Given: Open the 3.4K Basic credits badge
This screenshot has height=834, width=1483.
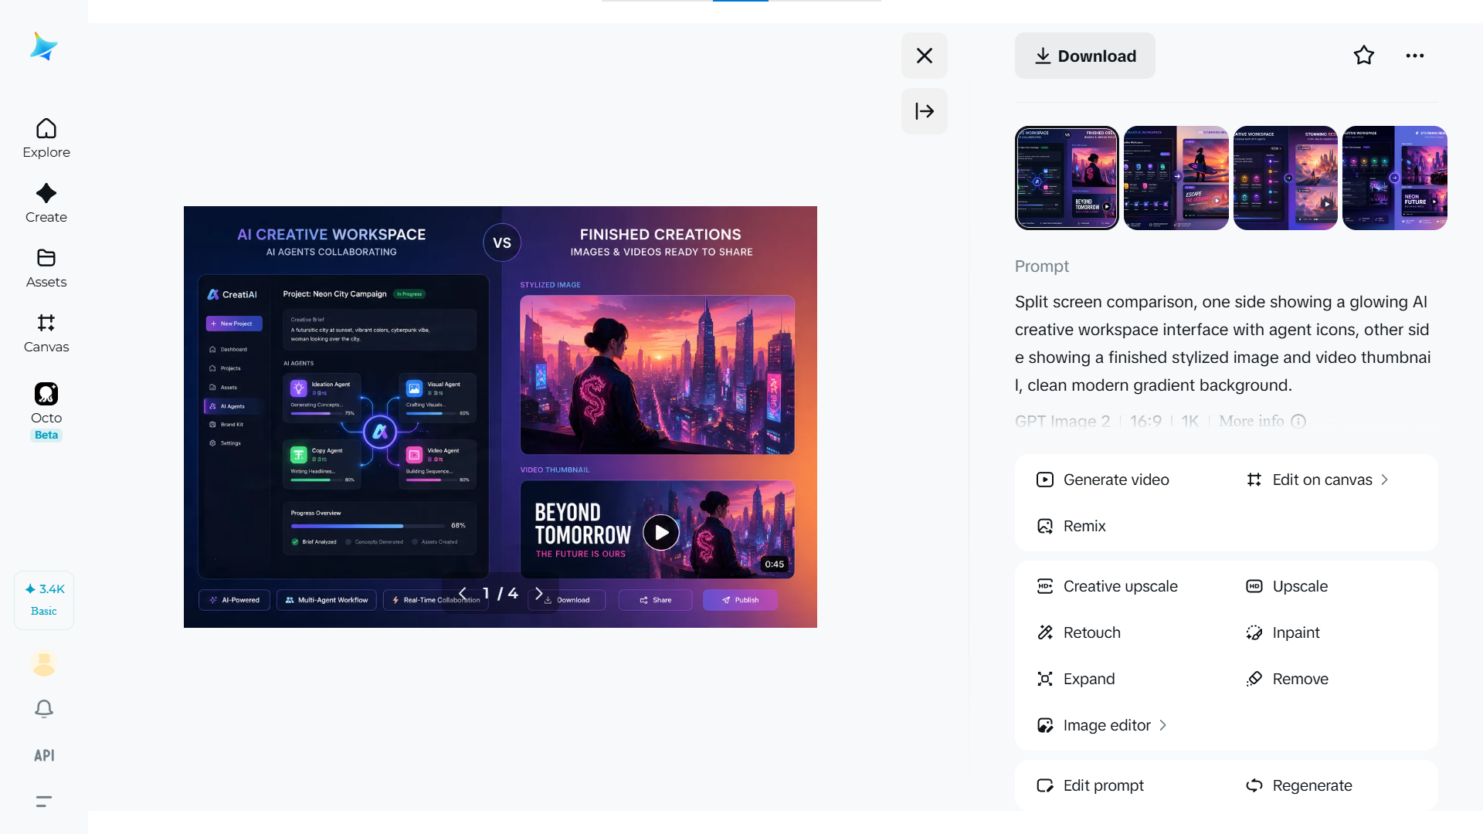Looking at the screenshot, I should [44, 600].
